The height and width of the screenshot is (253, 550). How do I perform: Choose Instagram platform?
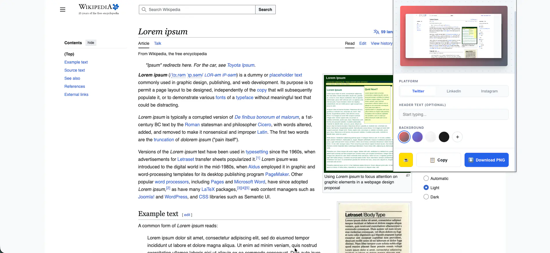489,91
